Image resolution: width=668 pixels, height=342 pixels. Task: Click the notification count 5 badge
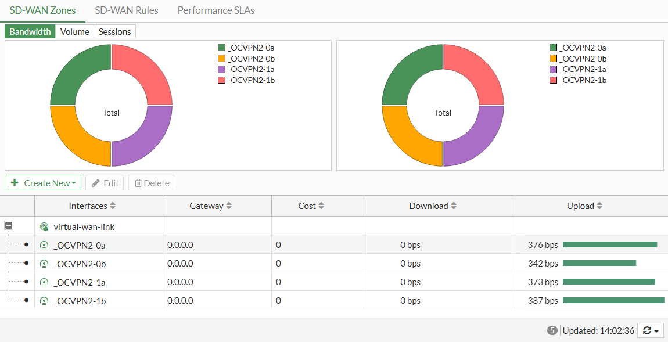pyautogui.click(x=552, y=330)
